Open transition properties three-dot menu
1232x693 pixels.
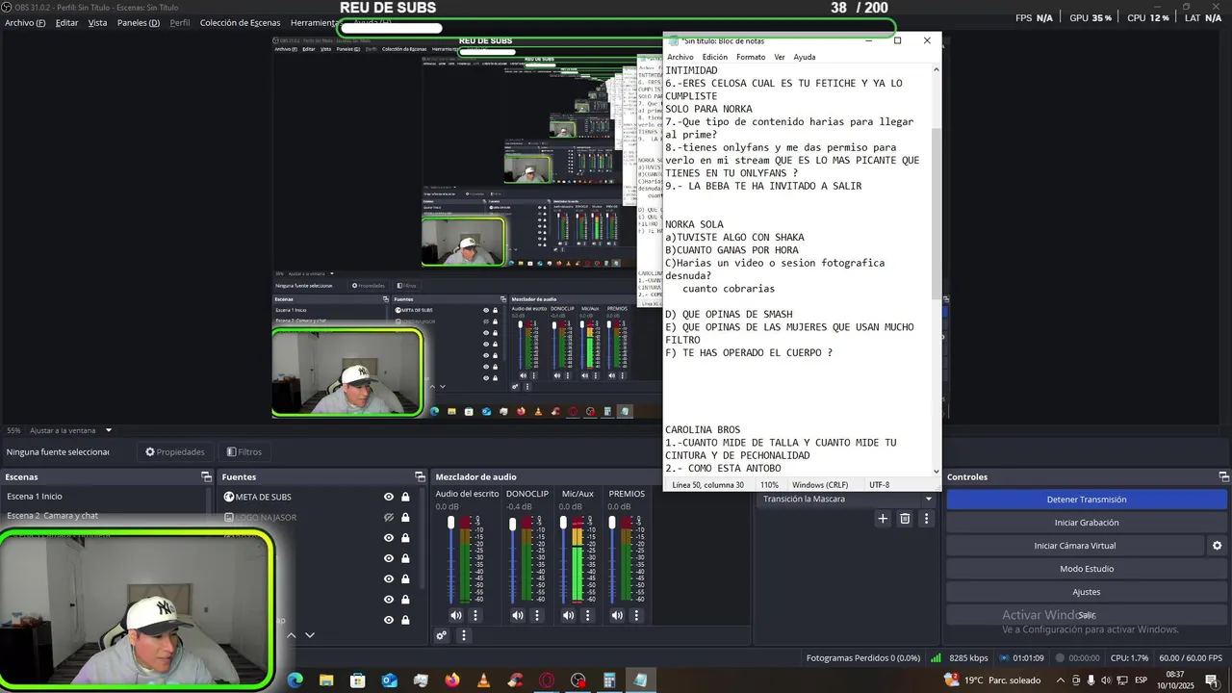tap(927, 519)
